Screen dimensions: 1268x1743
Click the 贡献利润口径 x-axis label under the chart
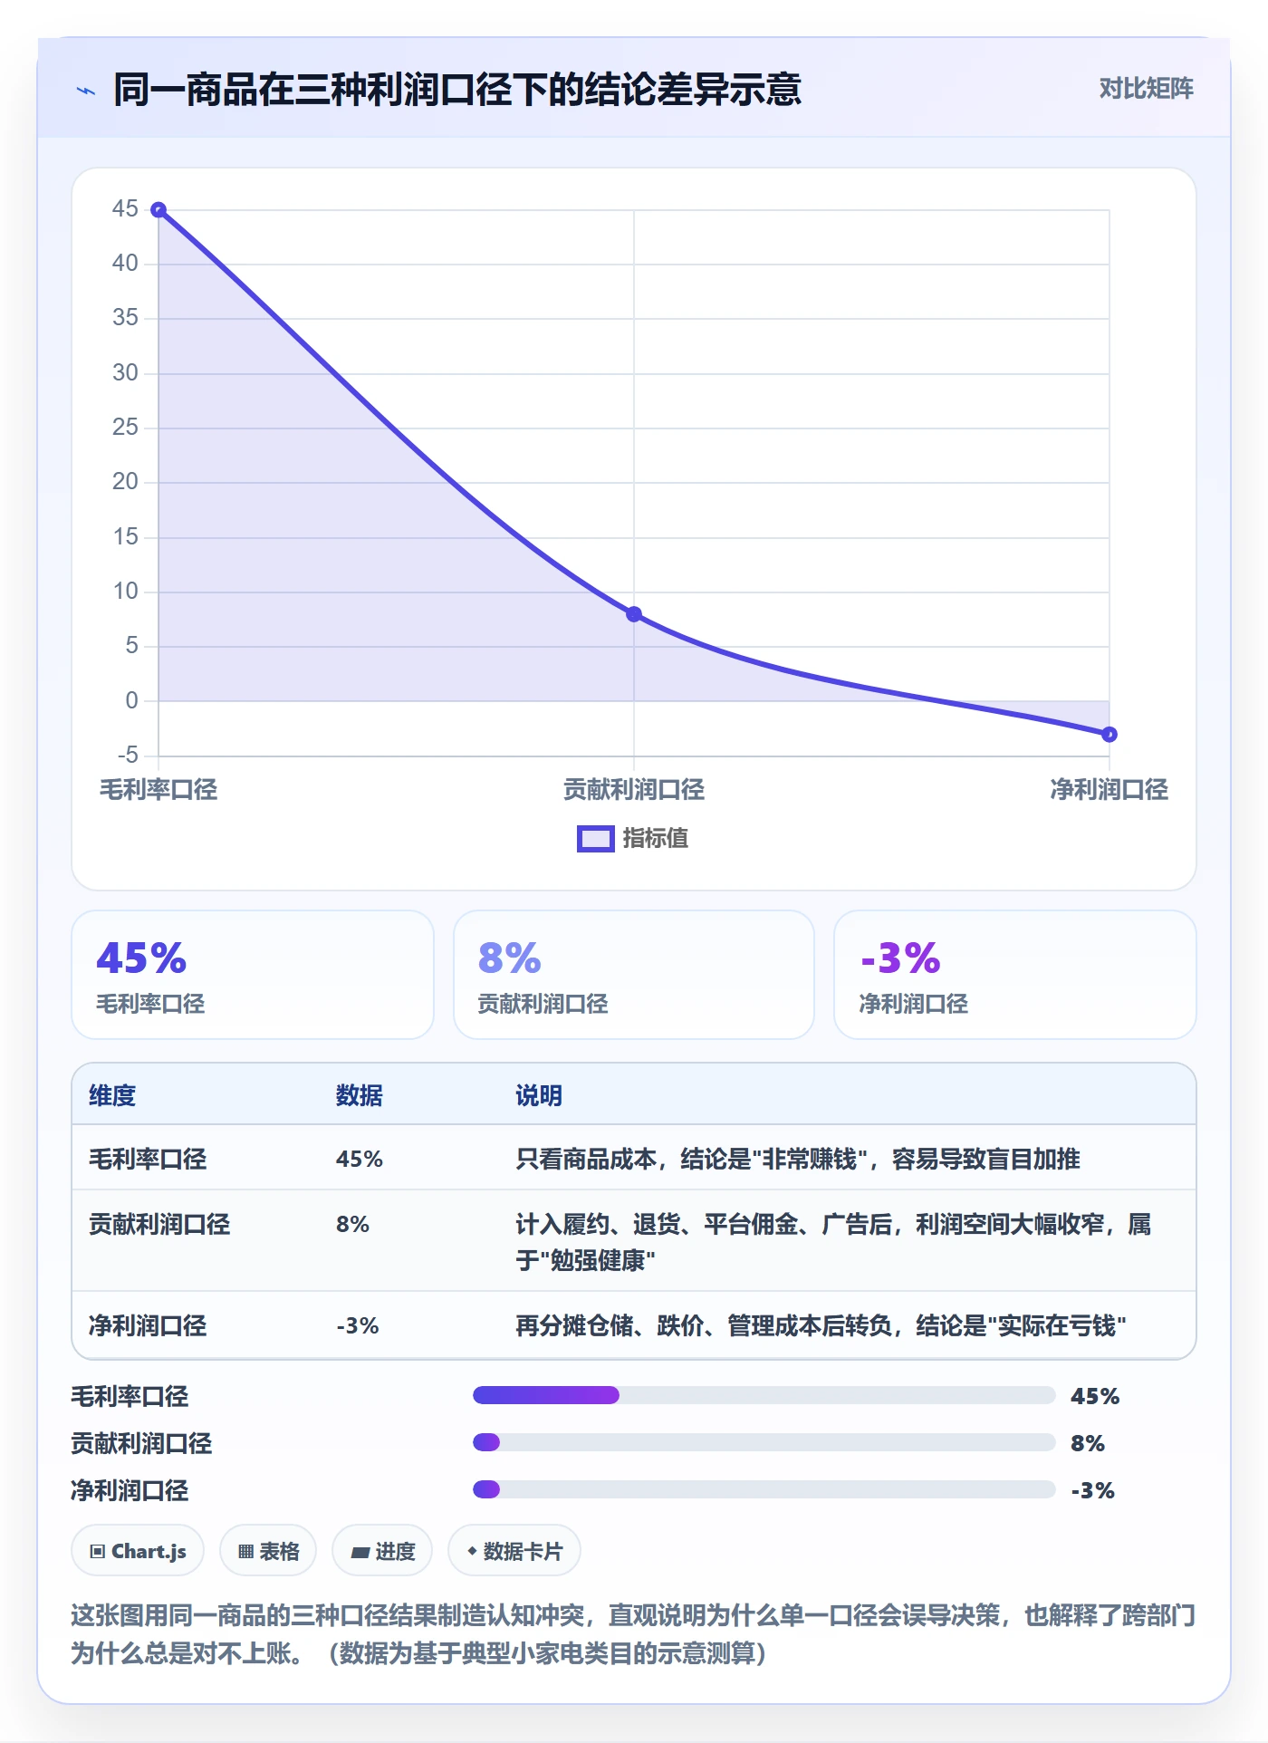[x=634, y=790]
